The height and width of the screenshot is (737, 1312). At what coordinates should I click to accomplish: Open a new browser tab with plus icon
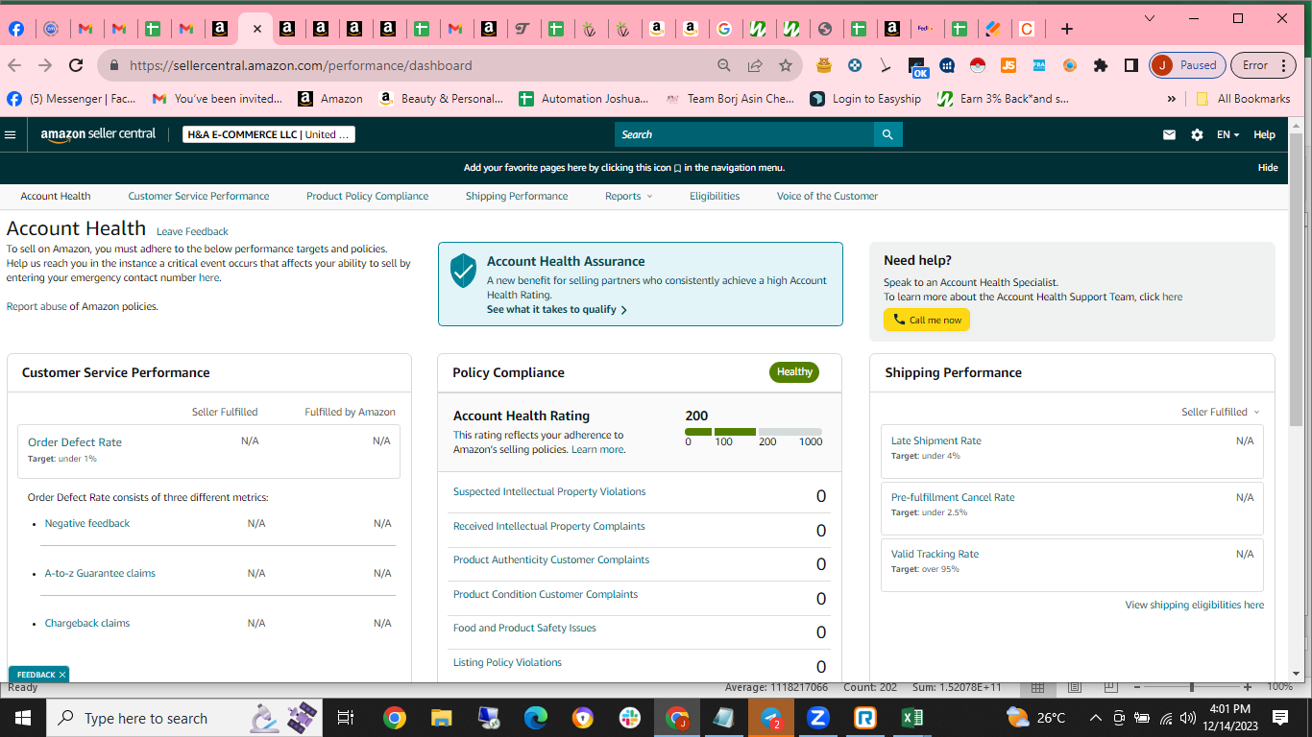(1066, 29)
